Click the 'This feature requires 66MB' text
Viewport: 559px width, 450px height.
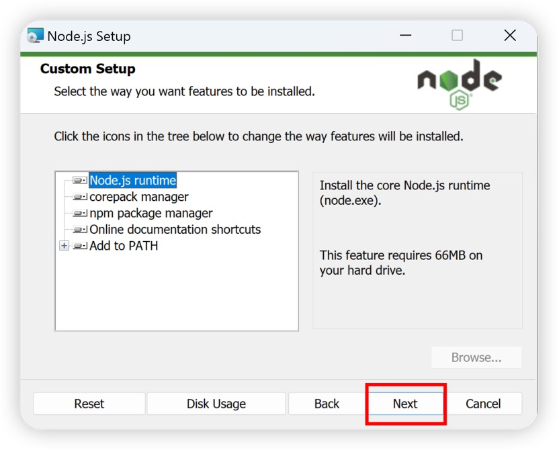401,263
